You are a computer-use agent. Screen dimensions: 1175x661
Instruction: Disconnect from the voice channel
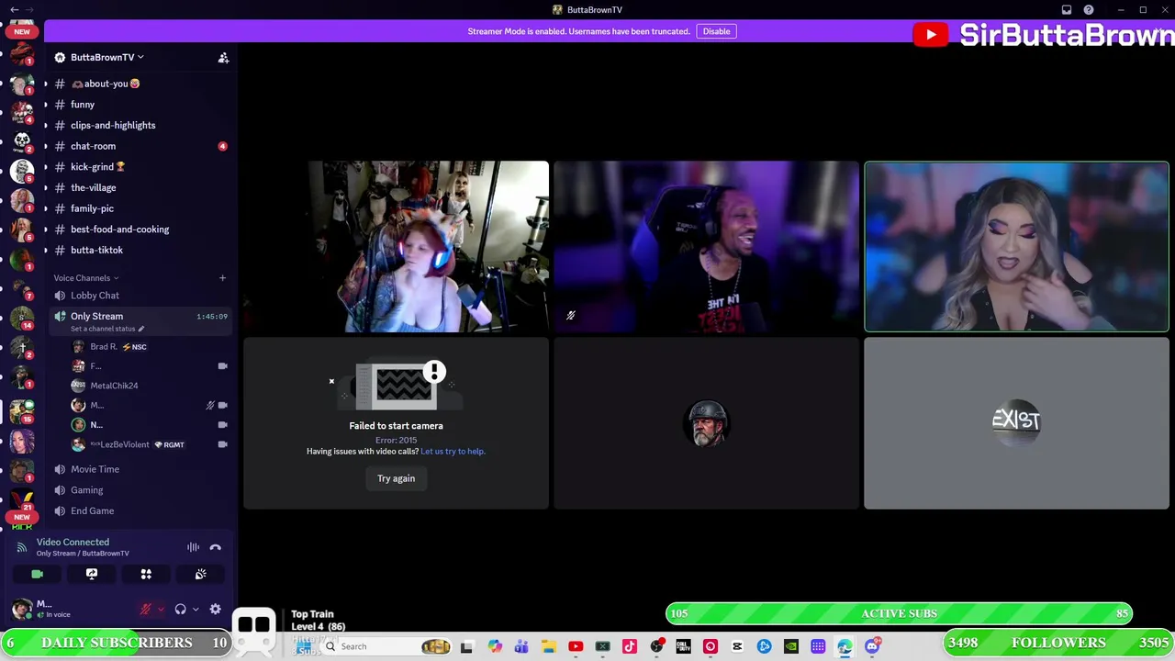click(216, 547)
